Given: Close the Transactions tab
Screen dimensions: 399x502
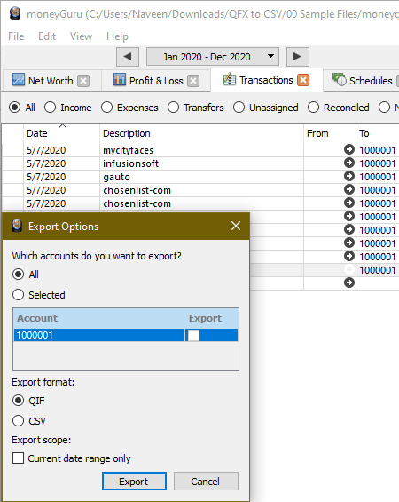Looking at the screenshot, I should [303, 80].
